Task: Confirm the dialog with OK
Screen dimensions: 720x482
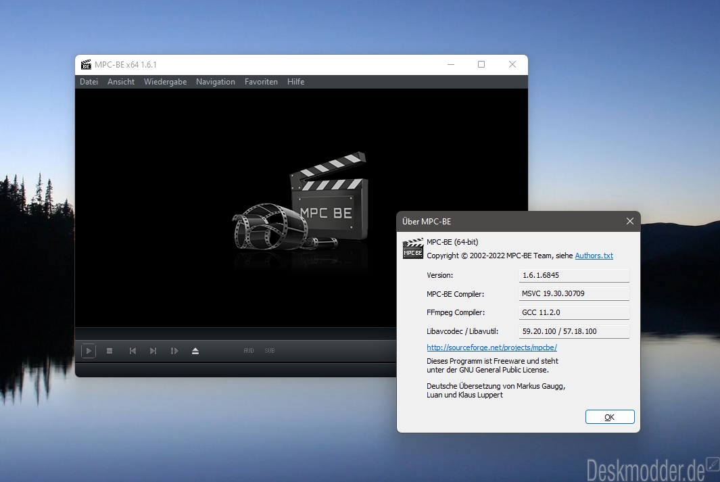Action: pos(610,417)
